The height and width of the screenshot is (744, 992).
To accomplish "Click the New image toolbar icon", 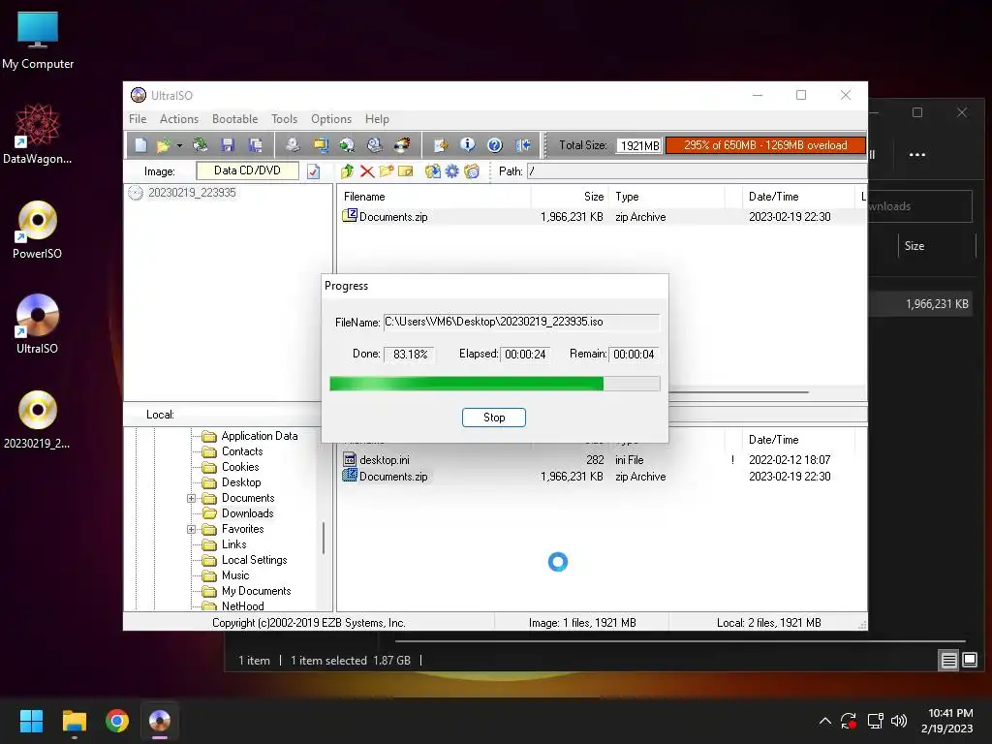I will click(x=140, y=145).
